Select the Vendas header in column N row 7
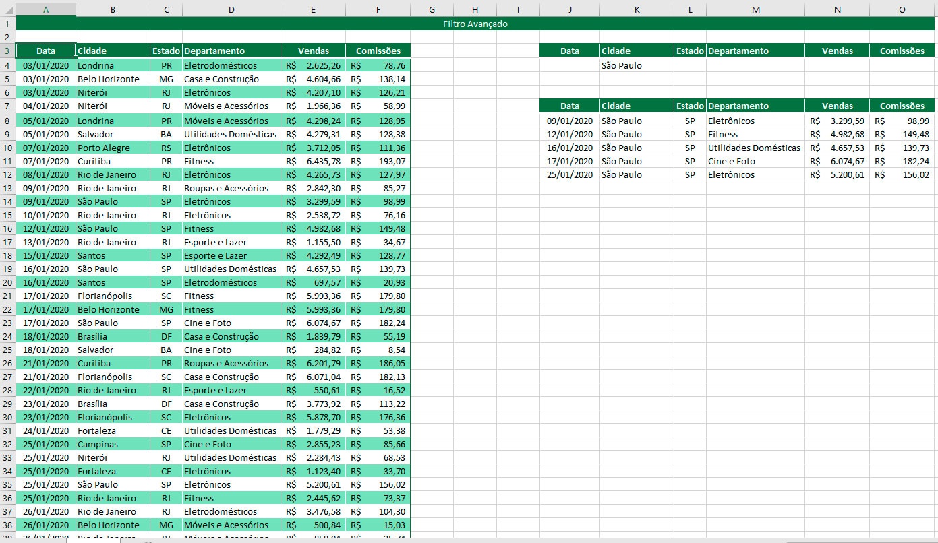Viewport: 938px width, 543px height. click(x=837, y=106)
